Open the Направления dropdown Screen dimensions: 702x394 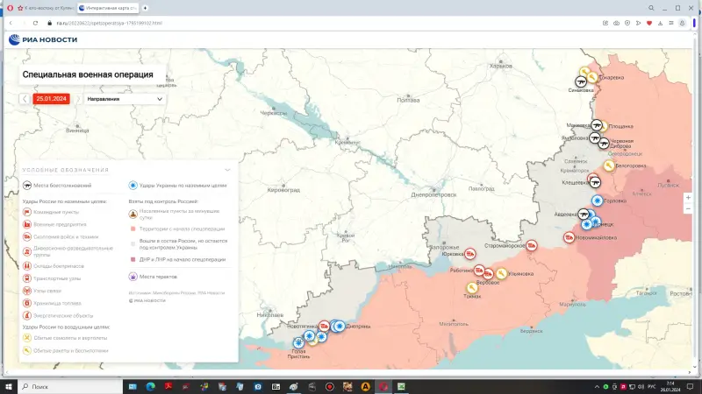click(124, 99)
